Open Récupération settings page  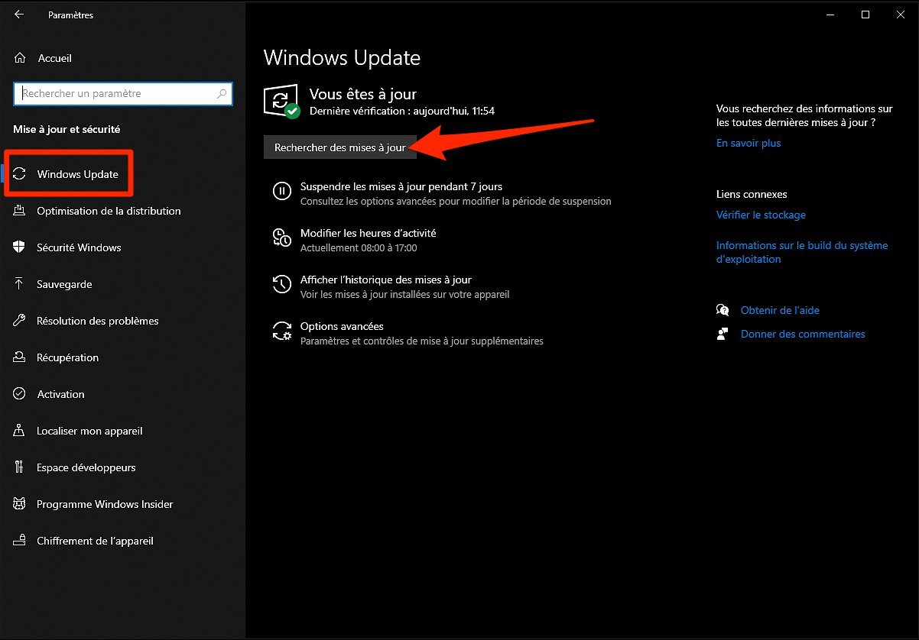67,357
